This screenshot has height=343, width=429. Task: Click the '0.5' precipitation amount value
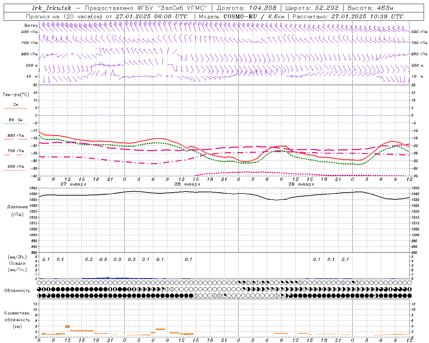[x=103, y=259]
